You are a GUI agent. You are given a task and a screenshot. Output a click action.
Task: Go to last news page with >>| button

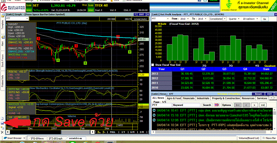pyautogui.click(x=263, y=105)
